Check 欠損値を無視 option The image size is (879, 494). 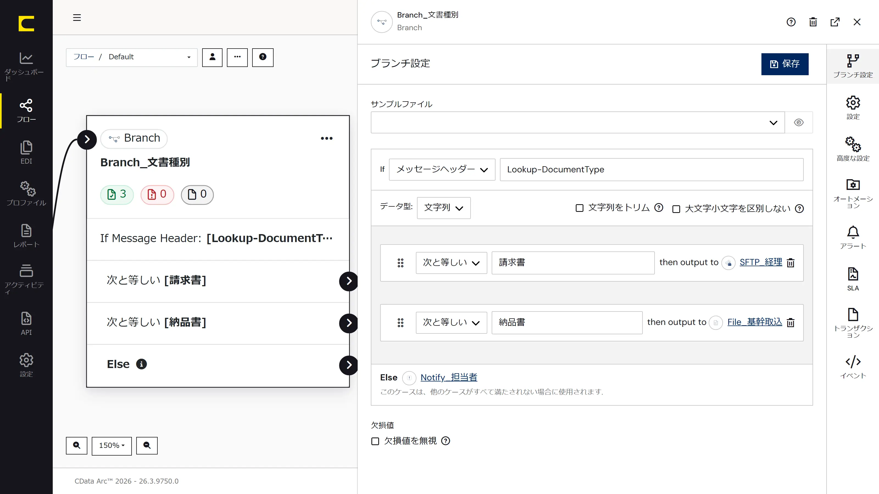[x=375, y=441]
